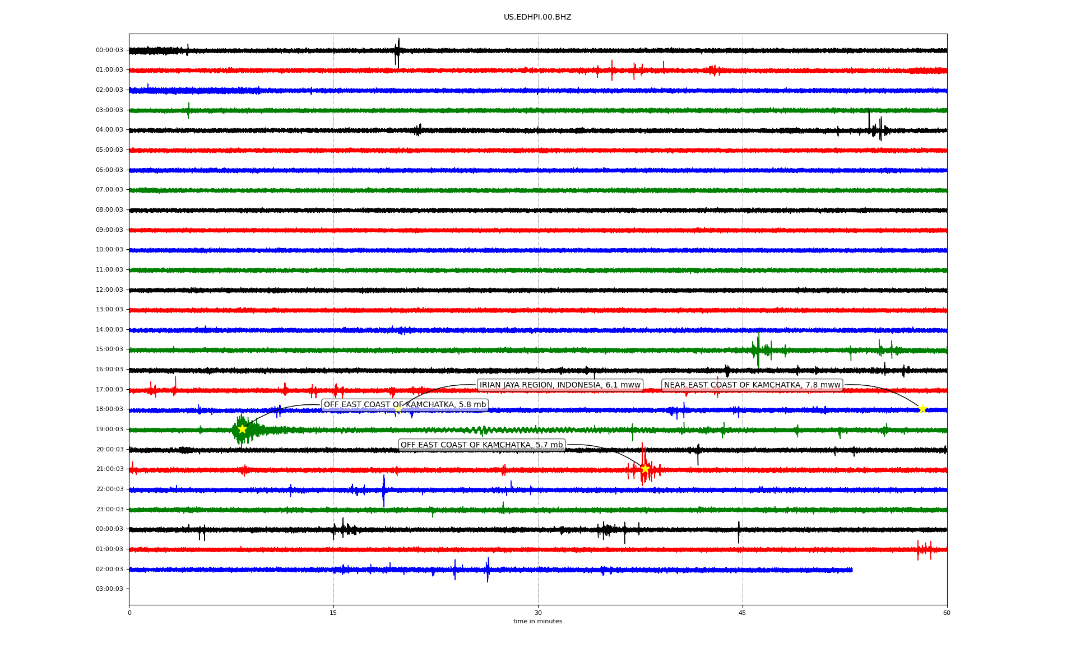Viewport: 1076px width, 672px height.
Task: Click the NEAR EAST COAST OF KAMCHATKA 7.8 mww label
Action: tap(752, 385)
